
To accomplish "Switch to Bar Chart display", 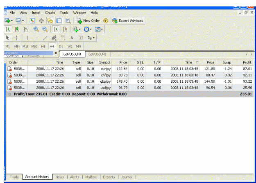I will pos(8,29).
